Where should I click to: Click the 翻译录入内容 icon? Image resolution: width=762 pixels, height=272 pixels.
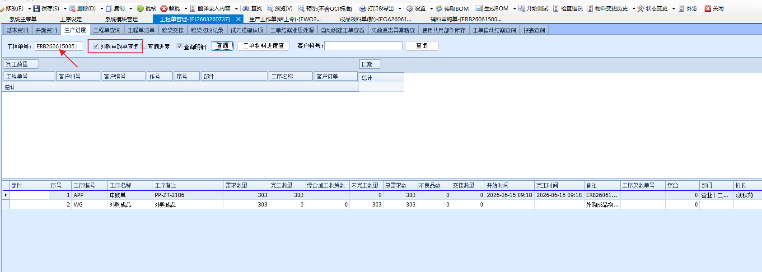[x=193, y=9]
